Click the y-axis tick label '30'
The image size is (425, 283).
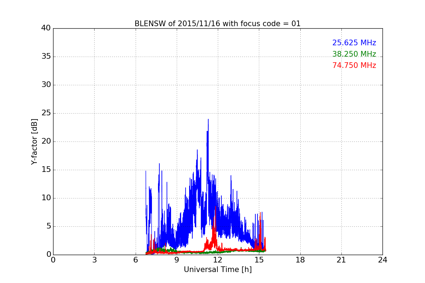[46, 85]
